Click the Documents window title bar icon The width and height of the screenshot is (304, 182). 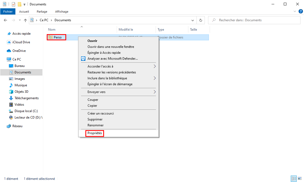[5, 4]
